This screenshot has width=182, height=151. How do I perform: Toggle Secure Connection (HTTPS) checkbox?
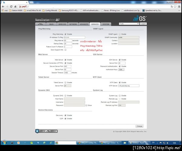(66, 63)
